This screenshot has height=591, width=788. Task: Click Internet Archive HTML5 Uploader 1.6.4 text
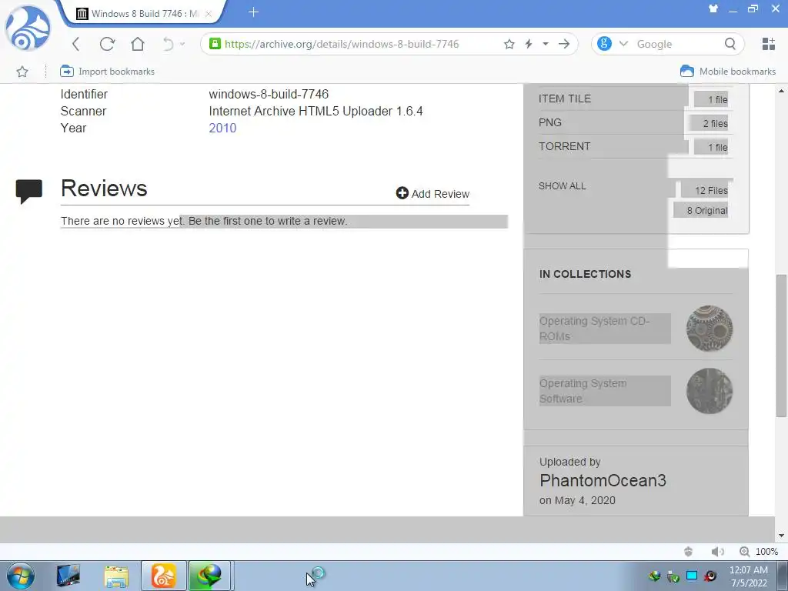316,111
